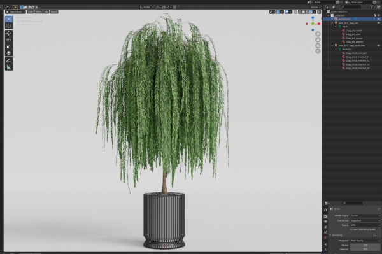Screen dimensions: 382x254
Task: Toggle camera view in viewport
Action: 318,46
